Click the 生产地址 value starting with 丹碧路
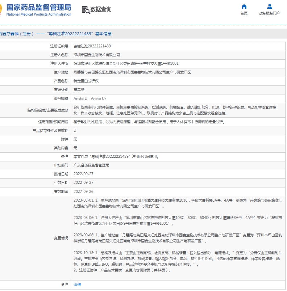Image resolution: width=287 pixels, height=291 pixels. 132,72
